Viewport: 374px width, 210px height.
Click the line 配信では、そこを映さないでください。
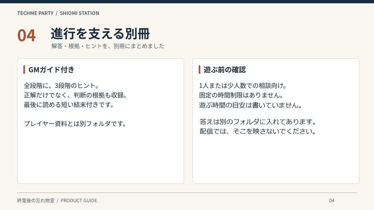[x=258, y=131]
